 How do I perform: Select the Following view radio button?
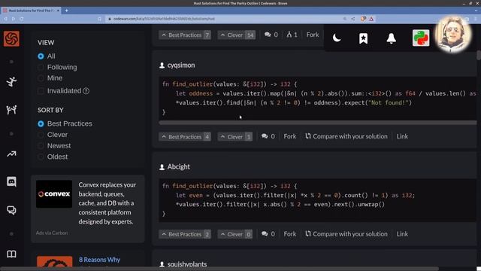(41, 67)
